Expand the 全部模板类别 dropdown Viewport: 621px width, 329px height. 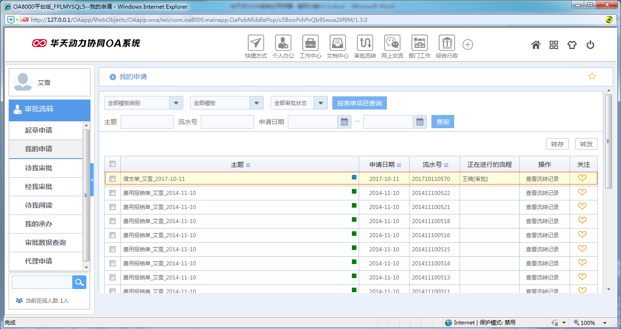tap(176, 103)
